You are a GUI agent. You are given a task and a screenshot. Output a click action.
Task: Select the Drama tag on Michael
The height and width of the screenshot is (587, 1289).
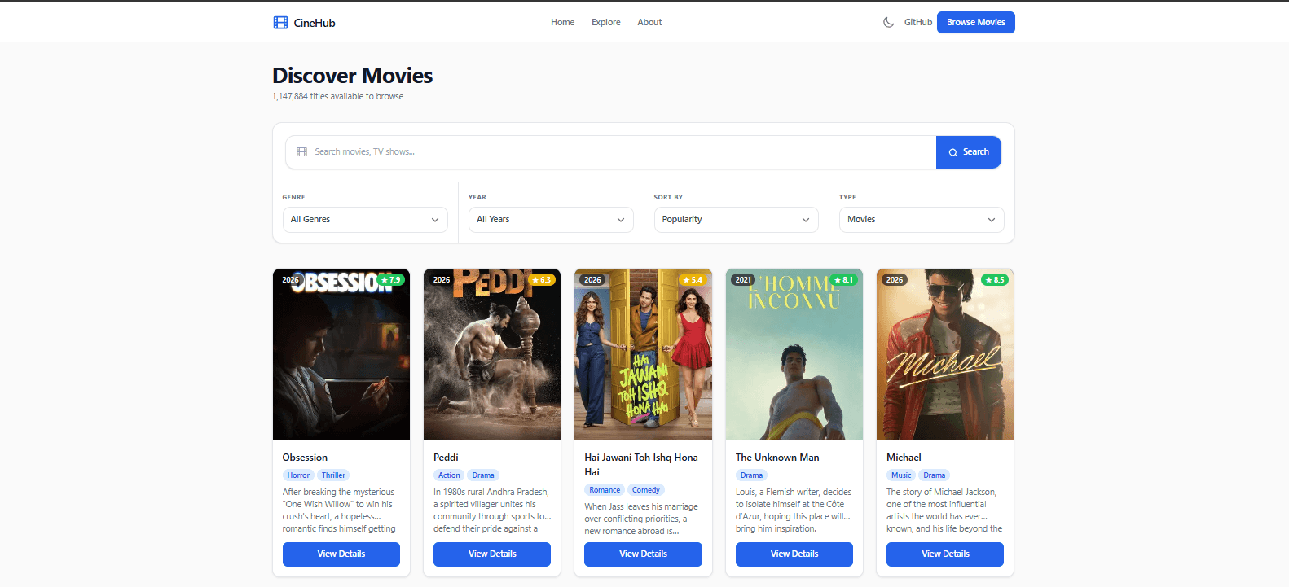coord(935,475)
